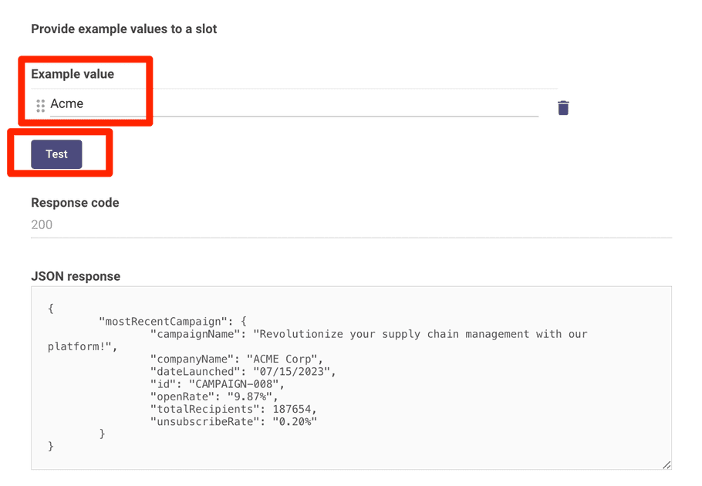Viewport: 702px width, 486px height.
Task: Click the "Example value" column label
Action: tap(73, 74)
